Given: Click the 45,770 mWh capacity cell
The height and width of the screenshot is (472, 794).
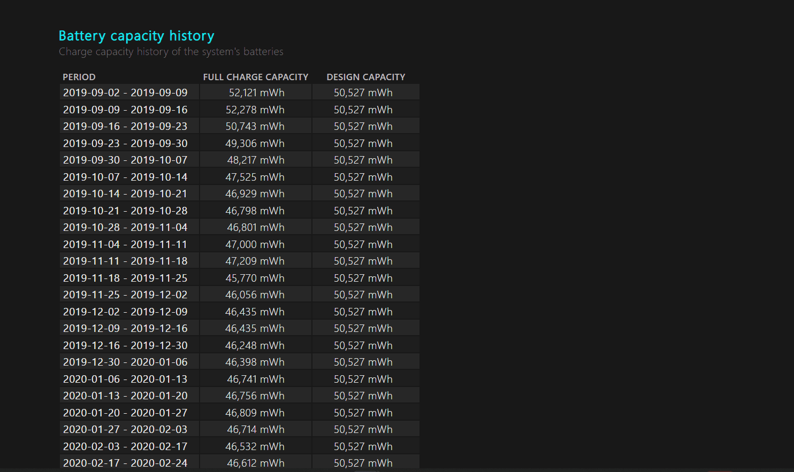Looking at the screenshot, I should pos(255,278).
